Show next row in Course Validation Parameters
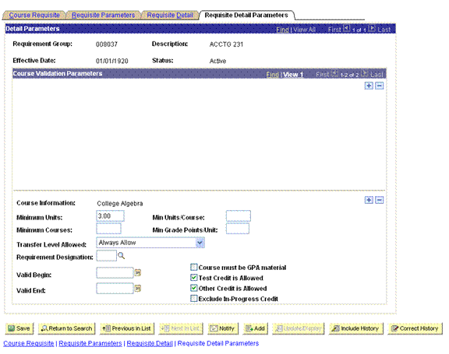The width and height of the screenshot is (449, 354). 365,73
